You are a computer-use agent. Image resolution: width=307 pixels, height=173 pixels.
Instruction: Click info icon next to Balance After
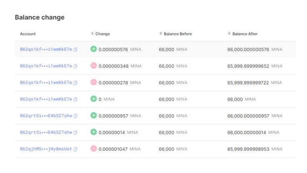click(x=229, y=34)
